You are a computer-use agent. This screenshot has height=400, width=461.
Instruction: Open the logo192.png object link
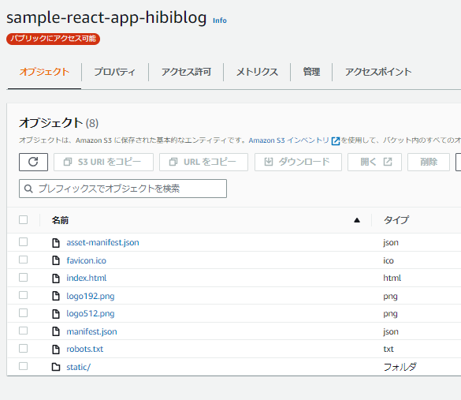(91, 296)
